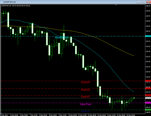
Task: Click the green 101.05 S1 price tag
Action: (x=148, y=110)
